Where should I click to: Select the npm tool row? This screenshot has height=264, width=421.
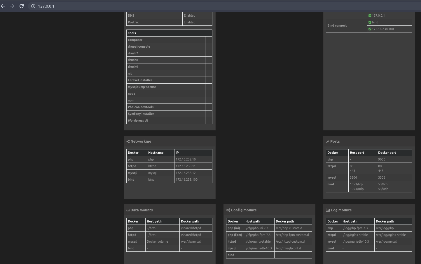tap(169, 100)
